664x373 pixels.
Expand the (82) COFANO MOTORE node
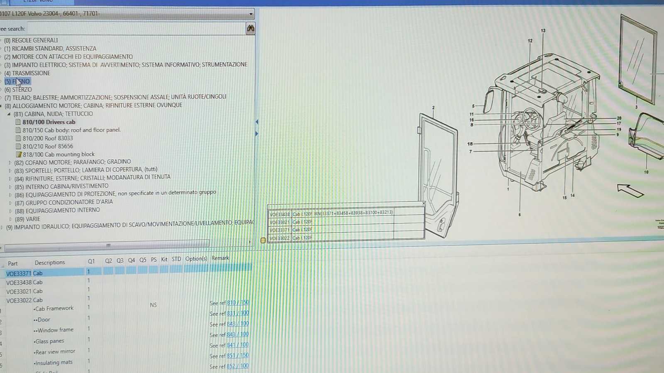tap(10, 162)
